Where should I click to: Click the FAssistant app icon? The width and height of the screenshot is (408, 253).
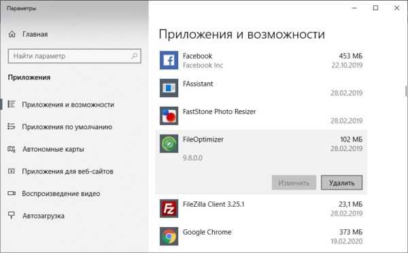pos(169,88)
